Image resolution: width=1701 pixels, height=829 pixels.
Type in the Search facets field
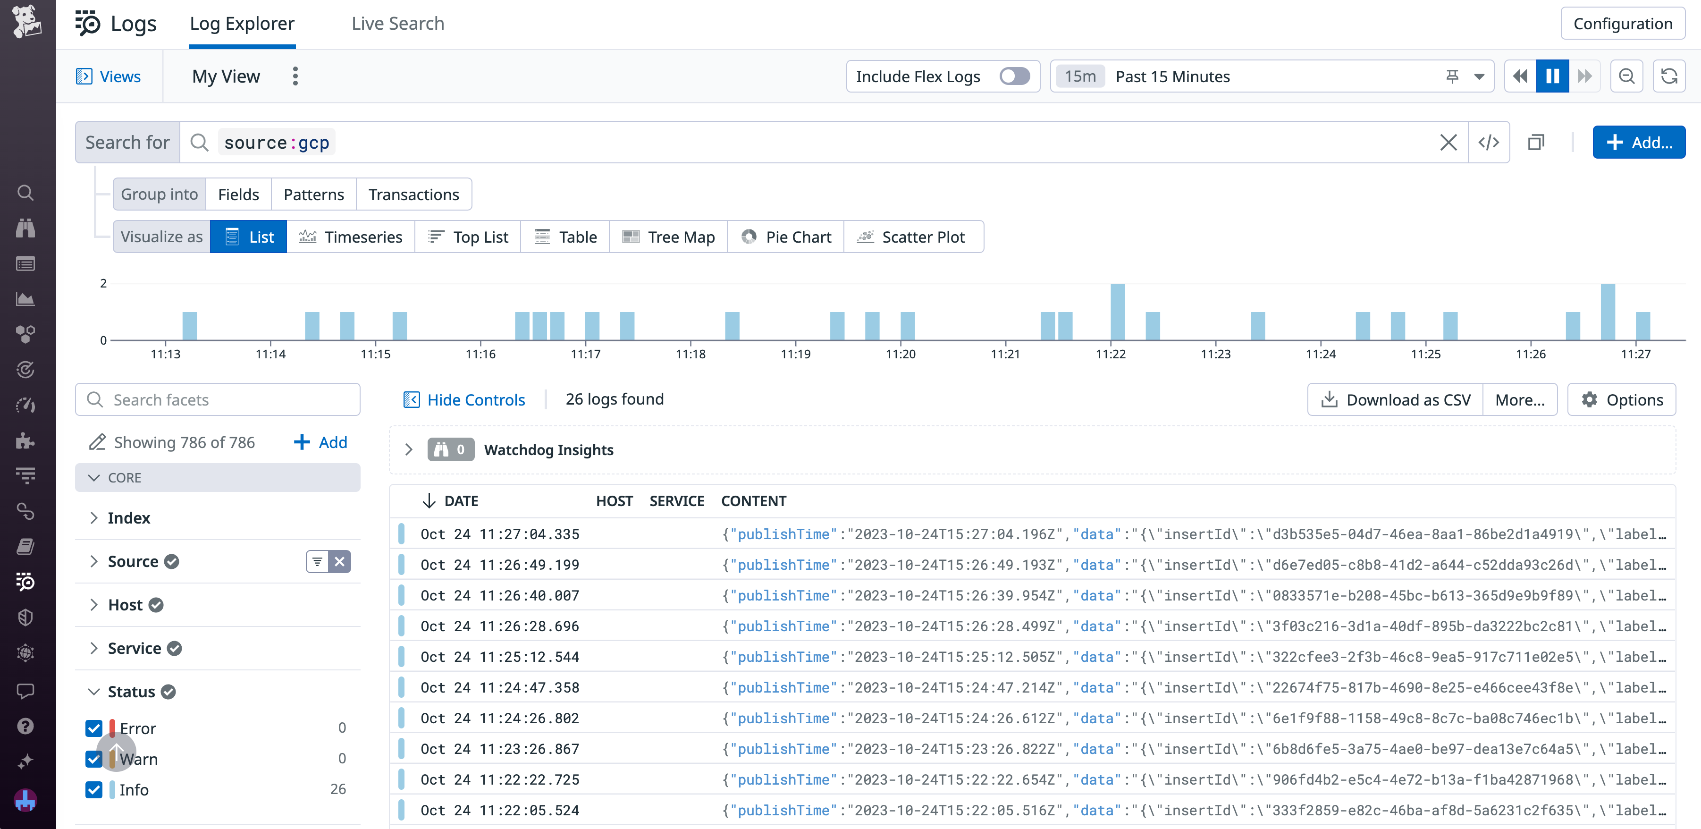(218, 399)
